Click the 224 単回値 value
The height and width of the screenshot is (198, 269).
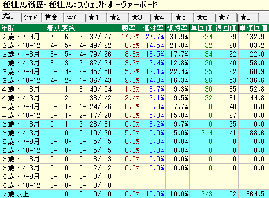pyautogui.click(x=207, y=37)
